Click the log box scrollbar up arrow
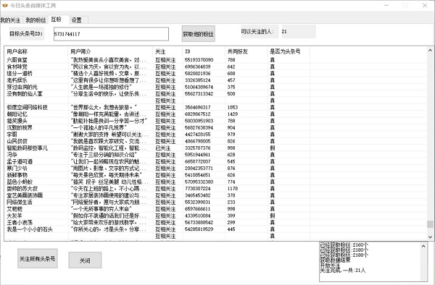Image resolution: width=435 pixels, height=285 pixels. [x=423, y=246]
